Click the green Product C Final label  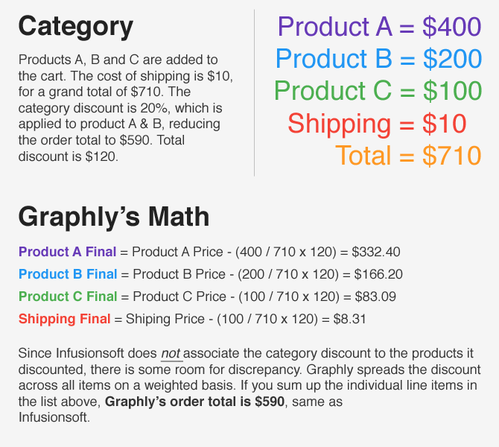pos(68,297)
